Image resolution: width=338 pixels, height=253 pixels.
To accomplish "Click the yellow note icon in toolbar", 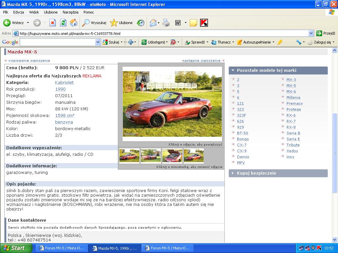I will [x=193, y=23].
